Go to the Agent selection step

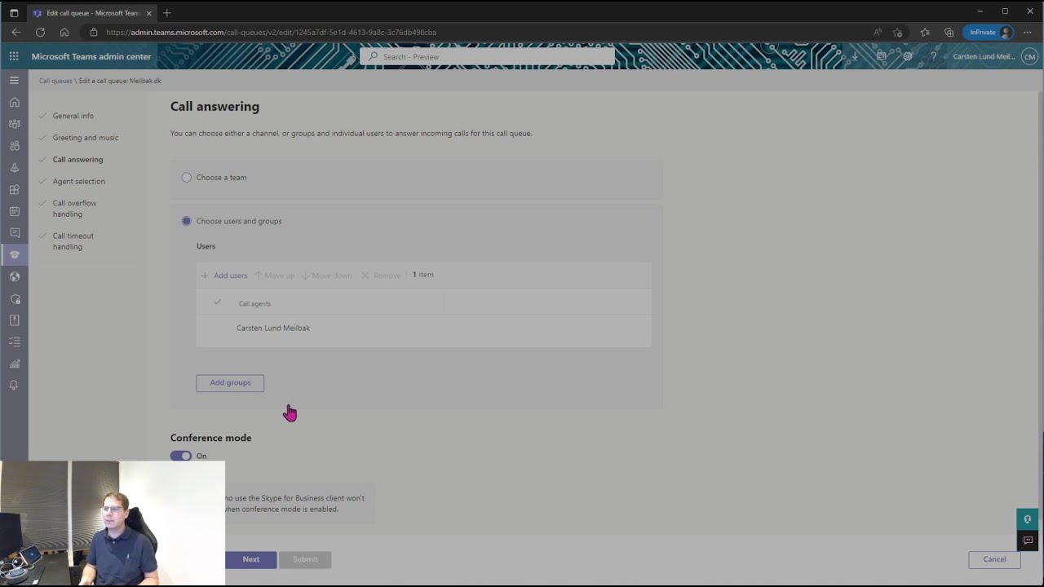(79, 181)
